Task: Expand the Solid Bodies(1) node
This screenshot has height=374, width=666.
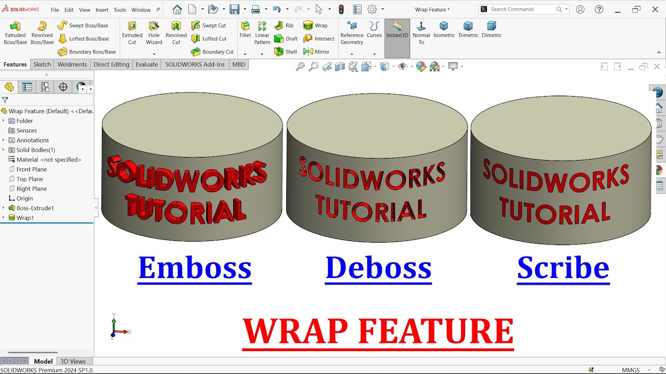Action: point(3,150)
